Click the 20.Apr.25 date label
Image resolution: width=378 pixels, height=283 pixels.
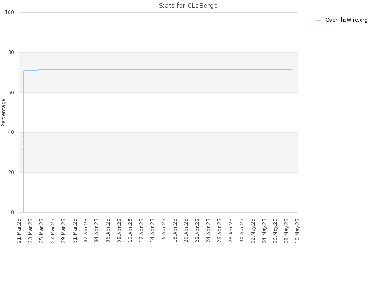(186, 231)
